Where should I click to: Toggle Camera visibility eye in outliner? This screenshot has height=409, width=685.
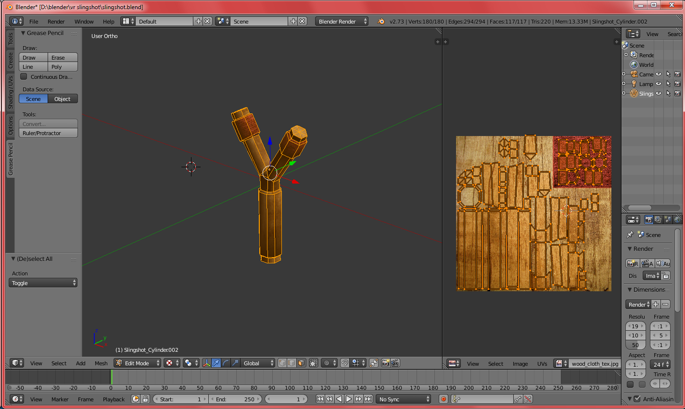pyautogui.click(x=659, y=74)
